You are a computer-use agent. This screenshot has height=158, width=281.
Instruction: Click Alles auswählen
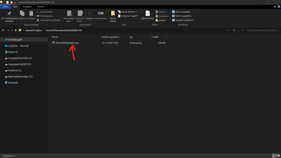coord(181,12)
